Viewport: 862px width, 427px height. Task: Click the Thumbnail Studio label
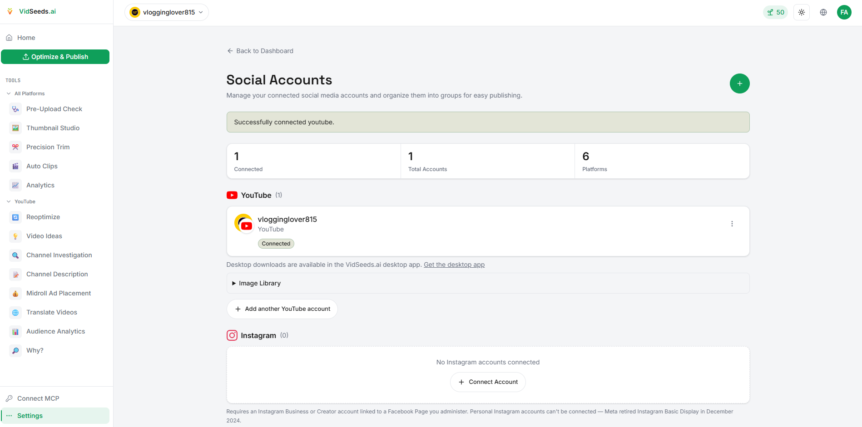tap(53, 128)
